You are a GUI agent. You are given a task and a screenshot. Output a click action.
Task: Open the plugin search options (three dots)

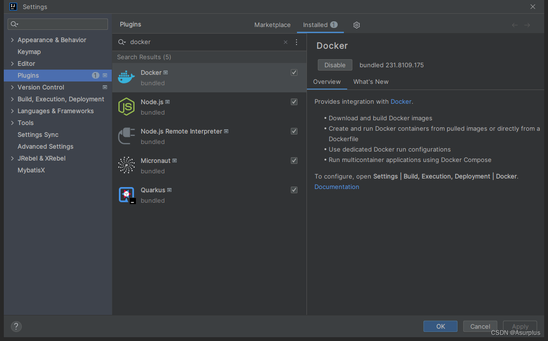[296, 42]
